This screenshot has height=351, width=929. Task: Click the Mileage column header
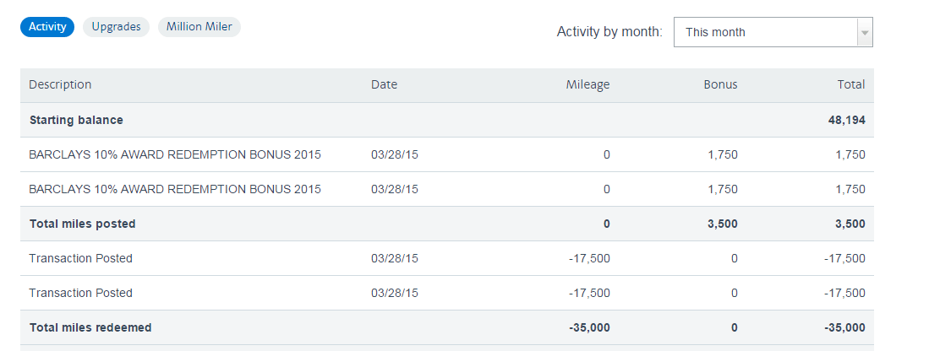click(x=587, y=84)
